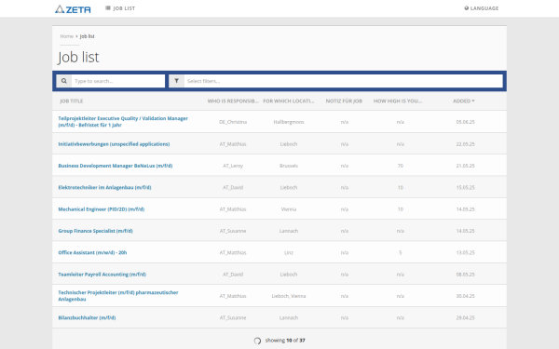Open the JOB LIST menu item
The width and height of the screenshot is (559, 349).
click(x=120, y=8)
